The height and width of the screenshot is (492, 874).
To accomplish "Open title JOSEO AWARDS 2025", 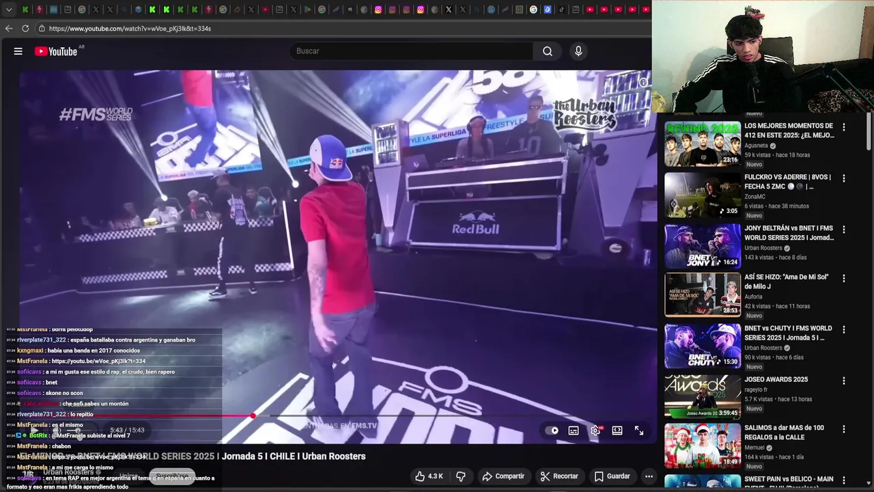I will (x=776, y=379).
